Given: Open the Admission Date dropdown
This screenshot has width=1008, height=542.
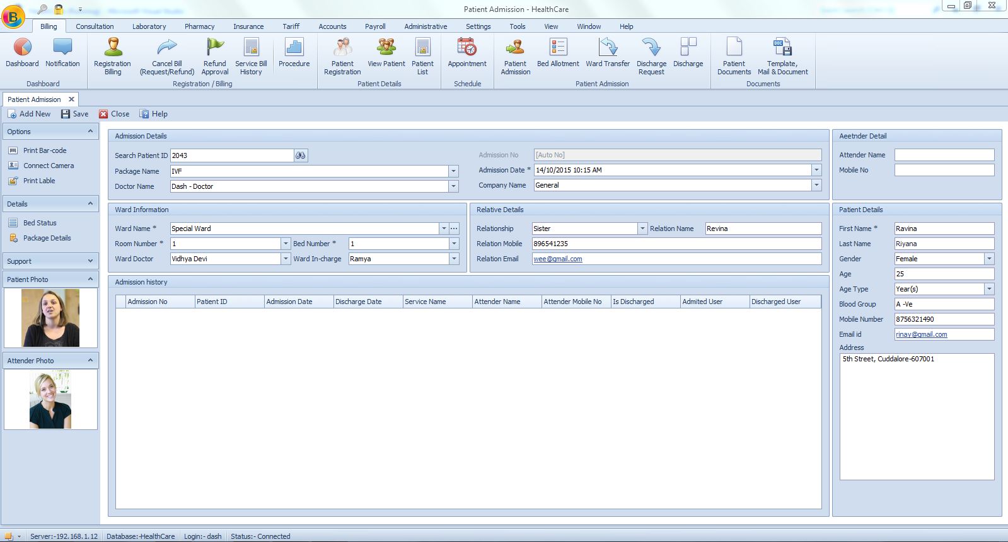Looking at the screenshot, I should point(816,170).
